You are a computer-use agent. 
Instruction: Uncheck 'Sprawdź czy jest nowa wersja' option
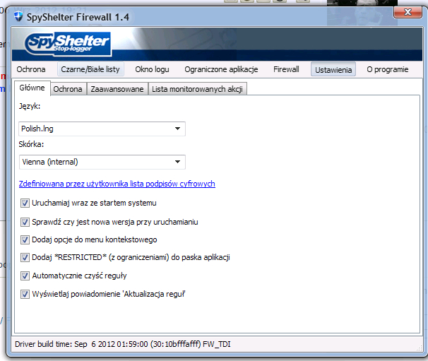[25, 222]
